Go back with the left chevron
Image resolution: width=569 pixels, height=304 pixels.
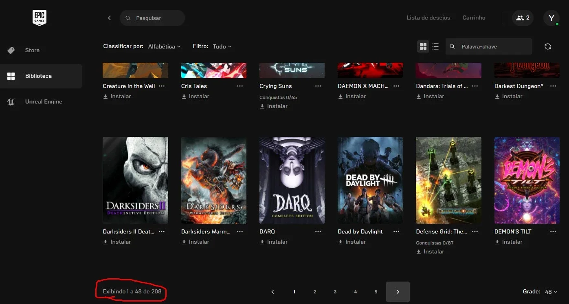109,18
